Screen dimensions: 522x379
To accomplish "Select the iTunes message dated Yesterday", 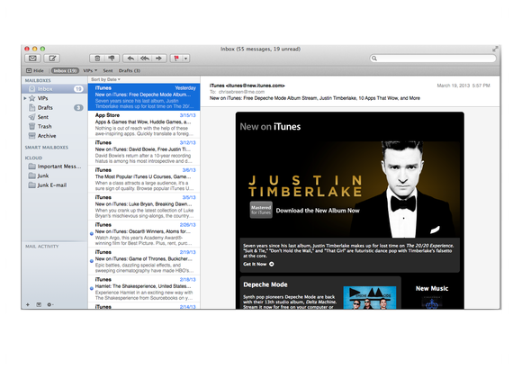I will click(x=144, y=97).
